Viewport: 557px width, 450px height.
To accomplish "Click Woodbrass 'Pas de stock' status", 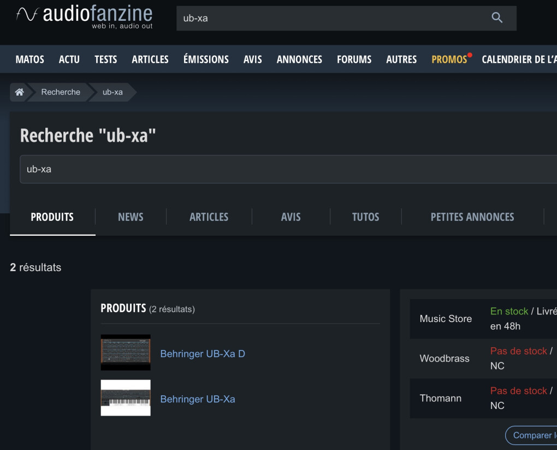I will click(x=519, y=351).
